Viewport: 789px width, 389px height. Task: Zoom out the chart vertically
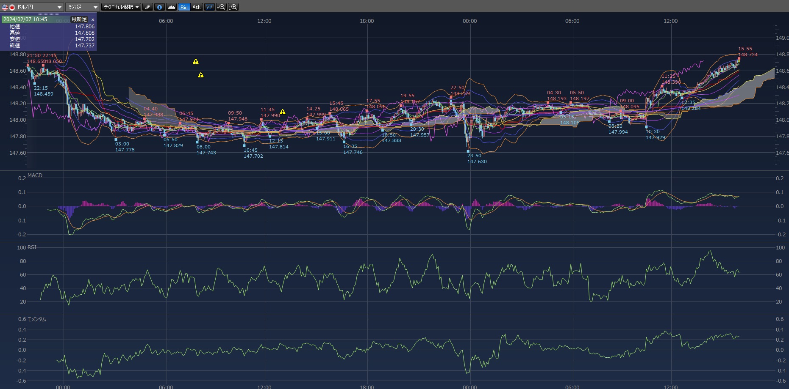221,7
